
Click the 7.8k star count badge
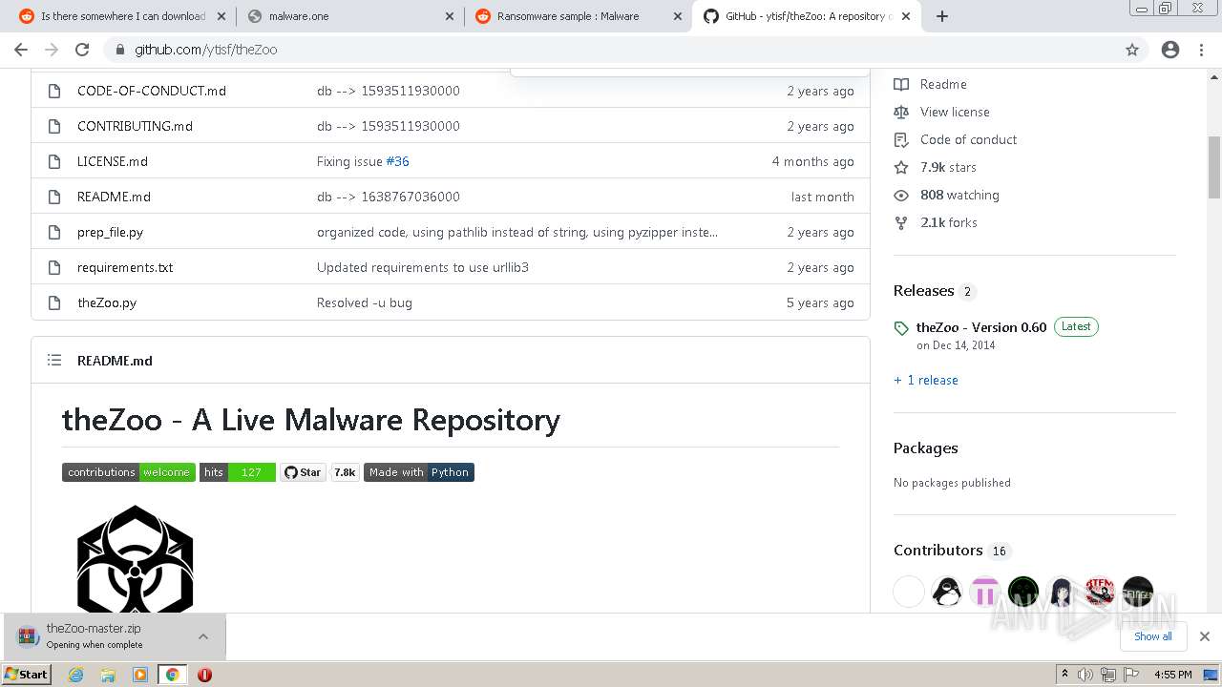pos(345,472)
